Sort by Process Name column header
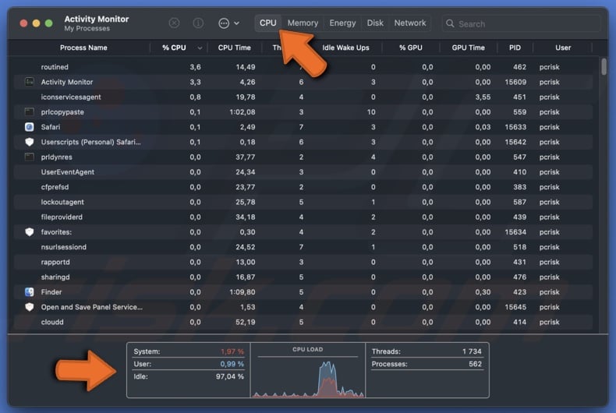 click(x=83, y=48)
